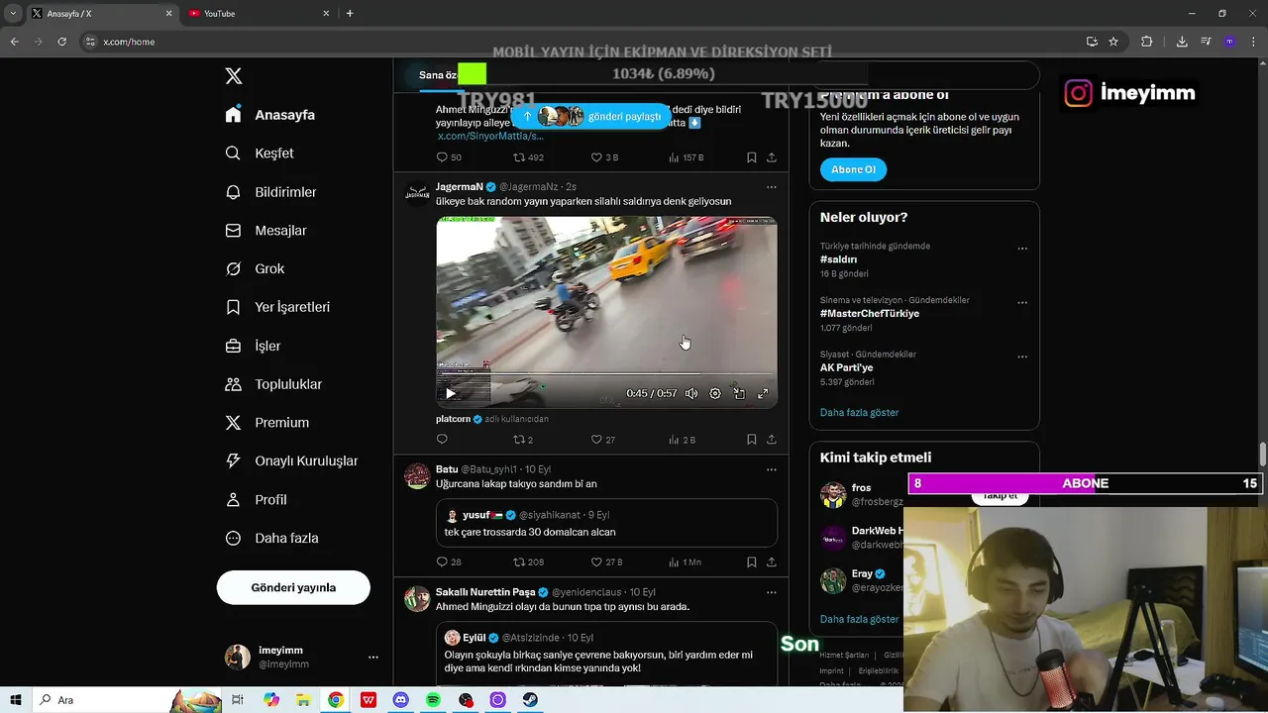Open Bildirimler in sidebar
The width and height of the screenshot is (1268, 713).
click(270, 192)
